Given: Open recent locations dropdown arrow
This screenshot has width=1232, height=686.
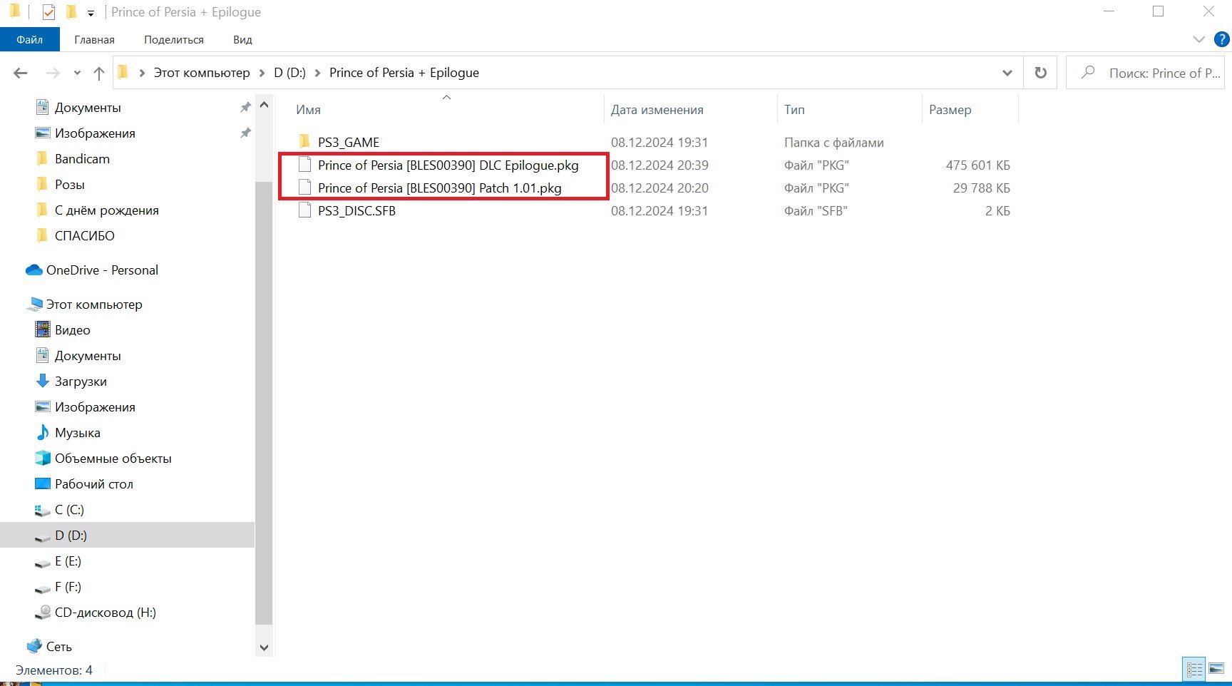Looking at the screenshot, I should pos(77,73).
